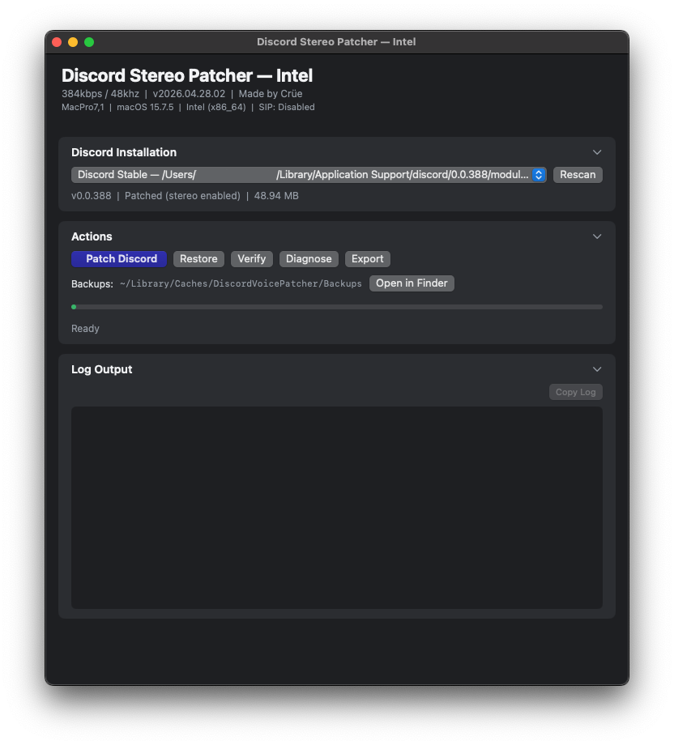Collapse the Discord Installation section chevron
This screenshot has height=745, width=674.
click(x=597, y=152)
